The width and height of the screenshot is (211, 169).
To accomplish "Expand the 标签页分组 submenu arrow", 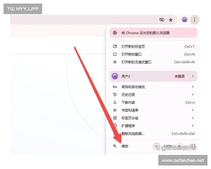I will click(193, 118).
